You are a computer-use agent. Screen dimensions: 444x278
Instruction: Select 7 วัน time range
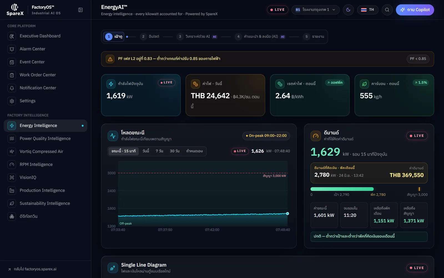click(x=159, y=151)
